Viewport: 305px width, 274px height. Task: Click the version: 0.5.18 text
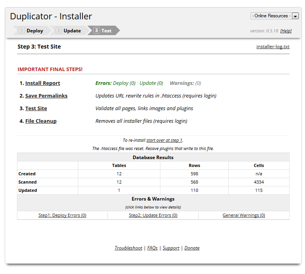[x=264, y=31]
